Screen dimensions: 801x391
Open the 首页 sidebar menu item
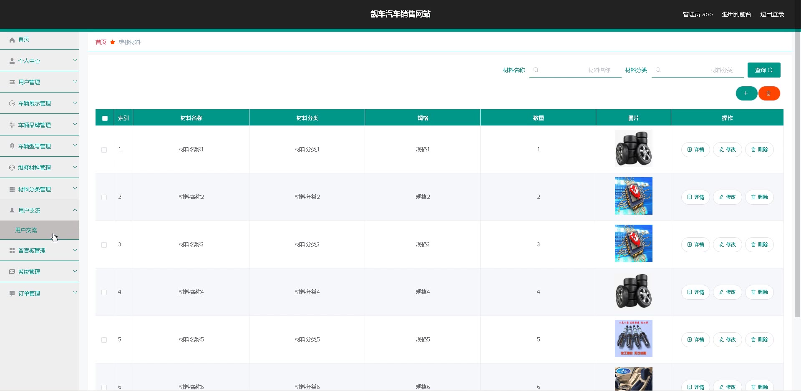pos(39,40)
